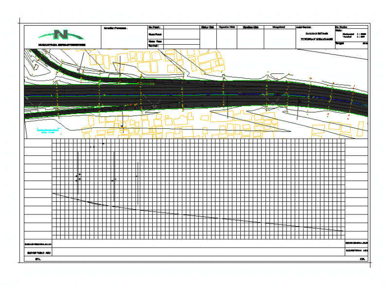
Task: Click the empty field beside 'Revisi :'
Action: 181,46
